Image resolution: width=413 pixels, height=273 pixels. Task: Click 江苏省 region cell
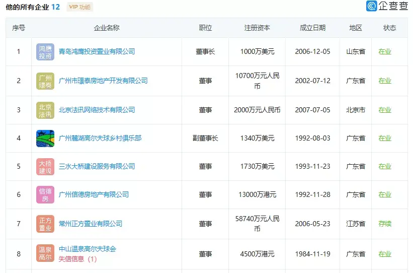point(356,224)
